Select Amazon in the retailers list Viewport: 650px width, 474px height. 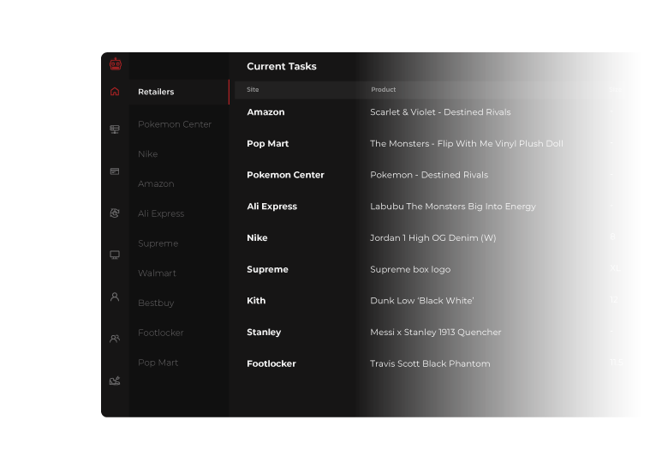pos(156,184)
